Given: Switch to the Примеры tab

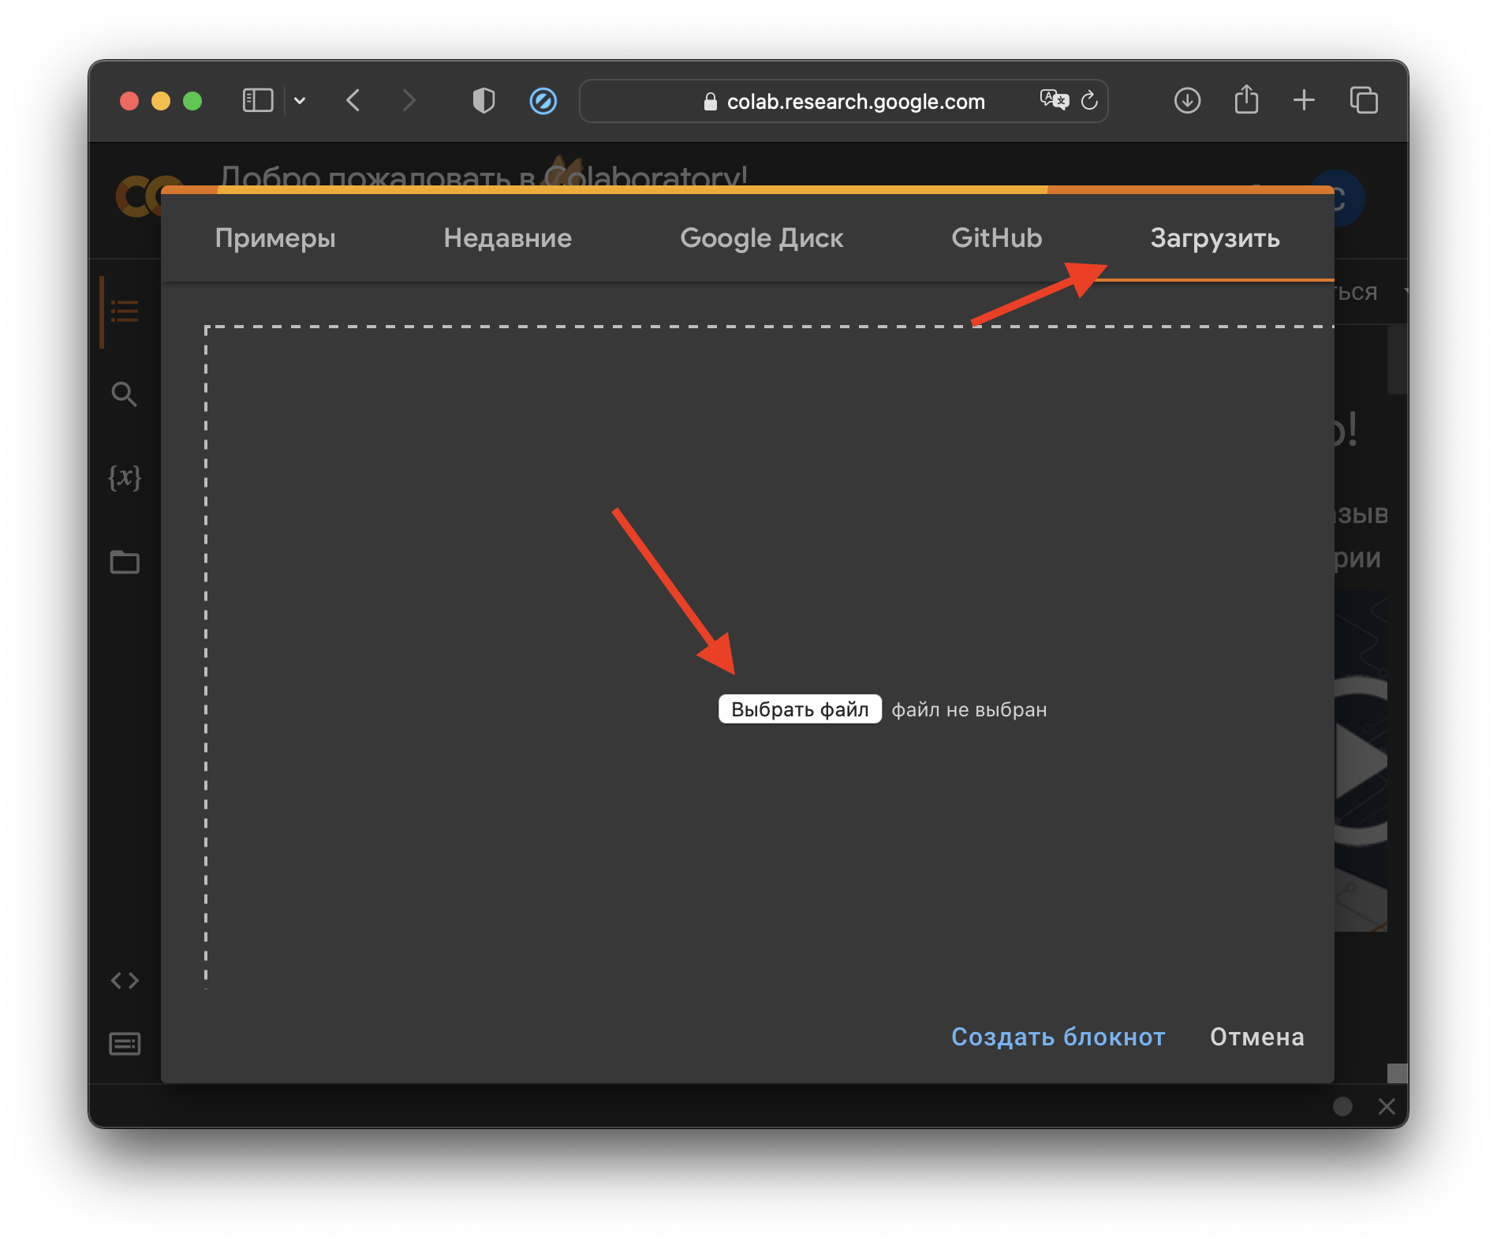Looking at the screenshot, I should (275, 238).
